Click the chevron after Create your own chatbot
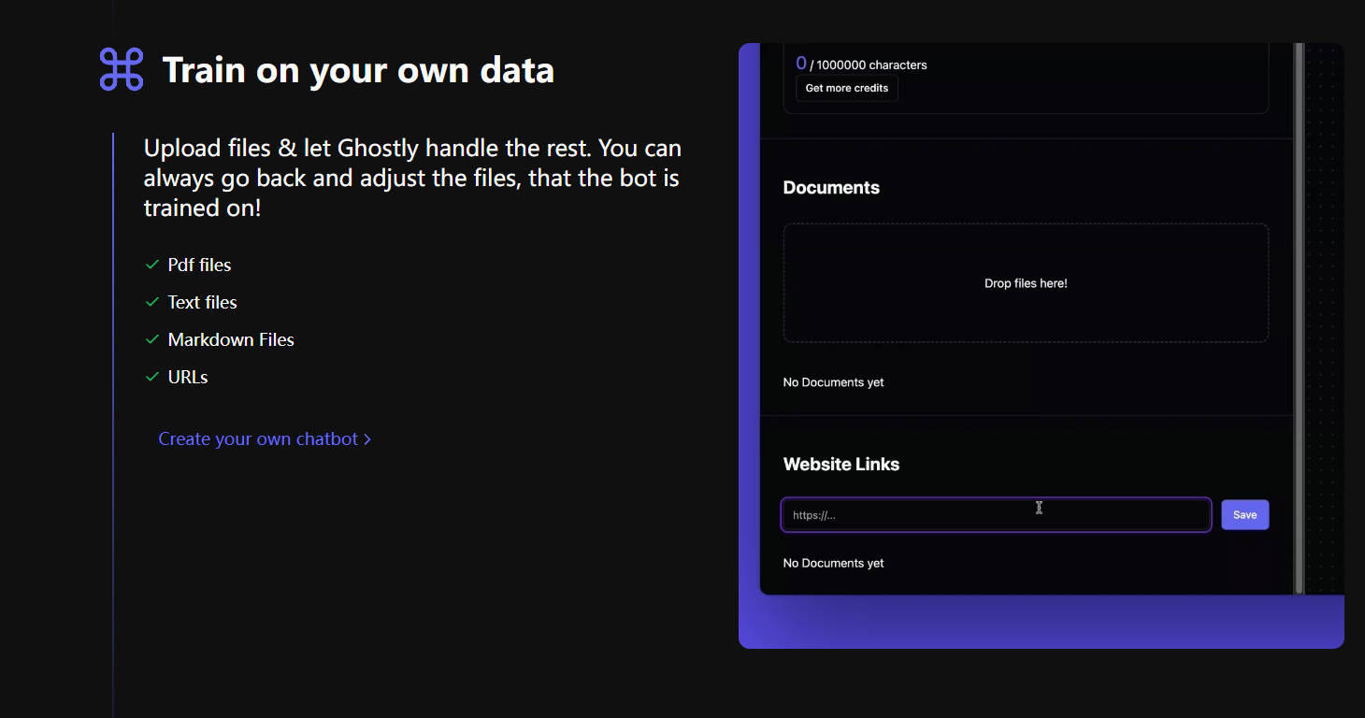Image resolution: width=1365 pixels, height=718 pixels. pyautogui.click(x=367, y=438)
